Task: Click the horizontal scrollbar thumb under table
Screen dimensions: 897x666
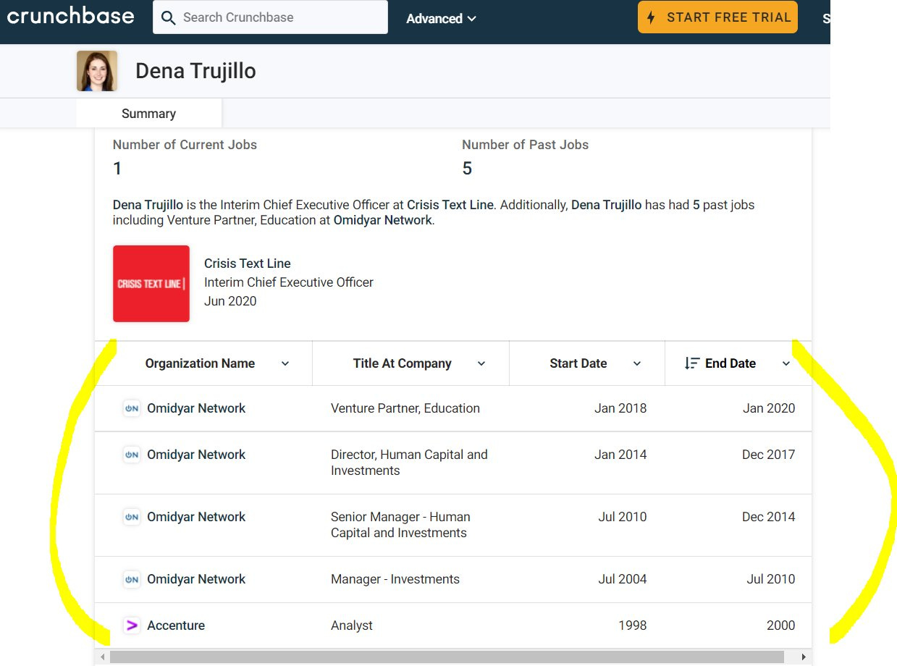Action: [x=447, y=657]
